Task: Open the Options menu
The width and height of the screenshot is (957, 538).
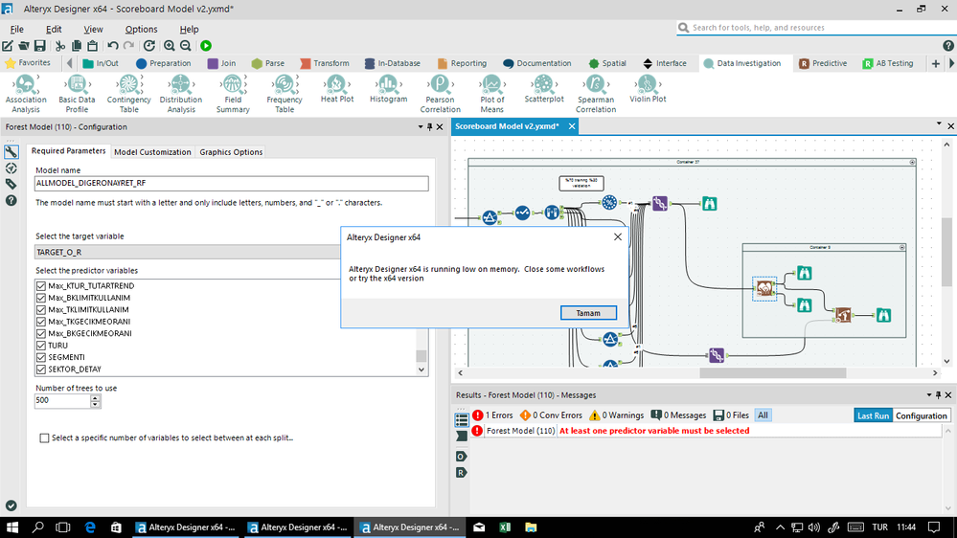Action: click(141, 30)
